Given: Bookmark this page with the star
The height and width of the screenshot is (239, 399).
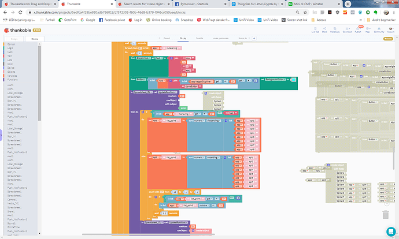Looking at the screenshot, I should point(305,12).
